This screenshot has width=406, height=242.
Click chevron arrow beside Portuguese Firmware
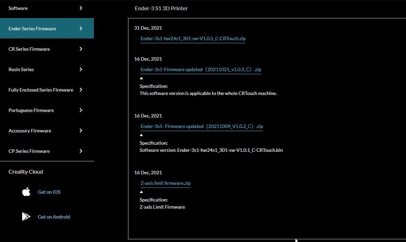pos(81,110)
